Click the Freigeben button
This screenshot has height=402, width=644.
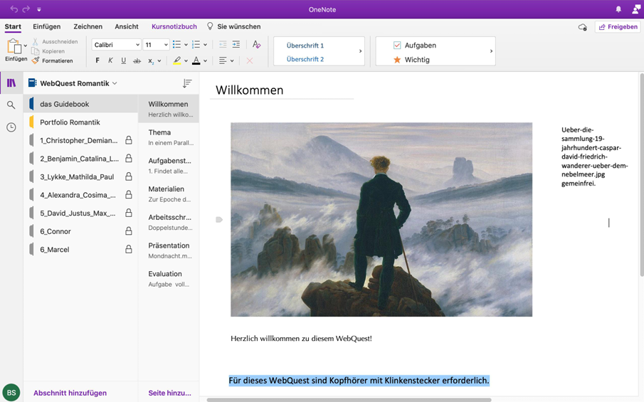coord(618,26)
